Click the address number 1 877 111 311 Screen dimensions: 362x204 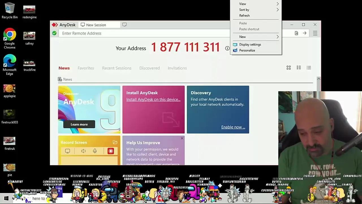pyautogui.click(x=185, y=48)
